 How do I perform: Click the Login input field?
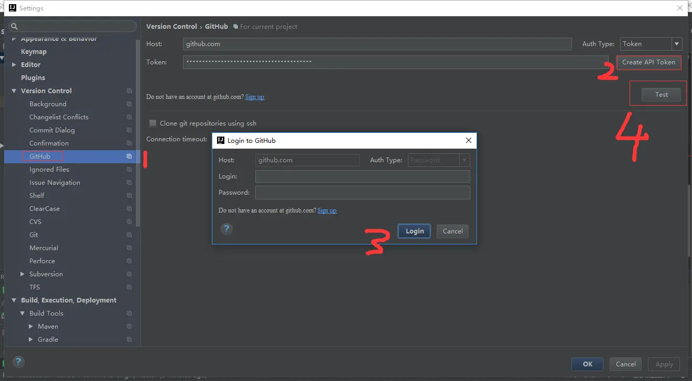coord(362,176)
